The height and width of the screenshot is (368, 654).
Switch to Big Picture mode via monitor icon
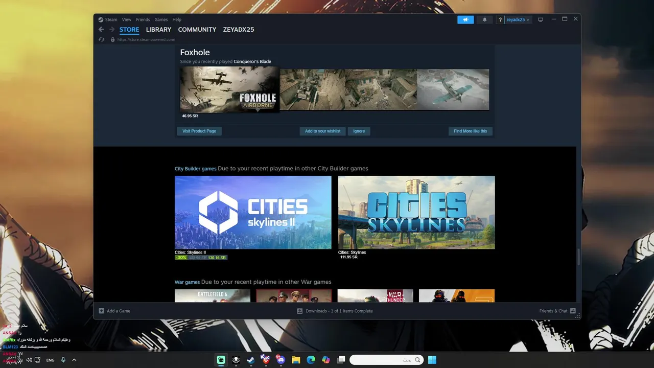pos(541,19)
